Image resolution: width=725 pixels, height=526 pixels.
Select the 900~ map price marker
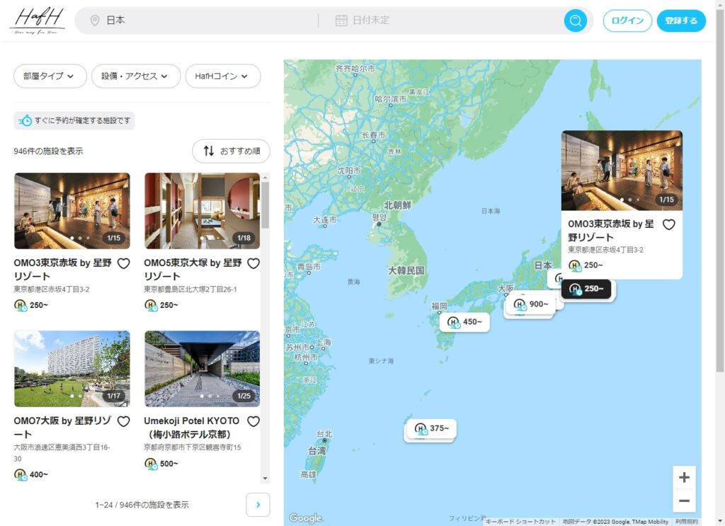point(531,304)
